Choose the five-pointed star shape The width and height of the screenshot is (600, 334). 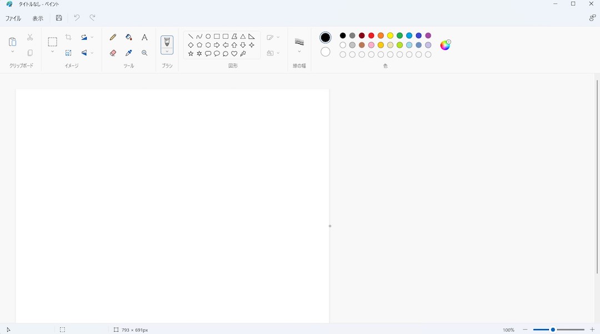point(190,53)
